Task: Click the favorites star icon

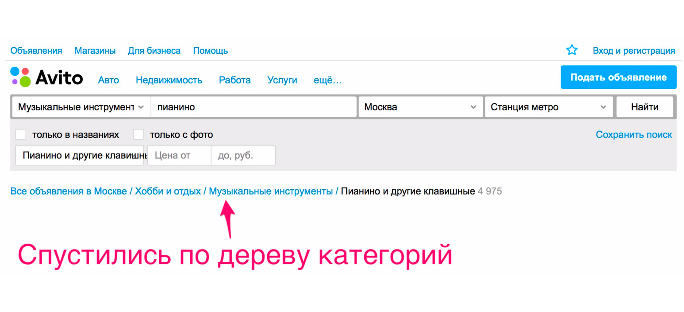Action: pyautogui.click(x=572, y=50)
